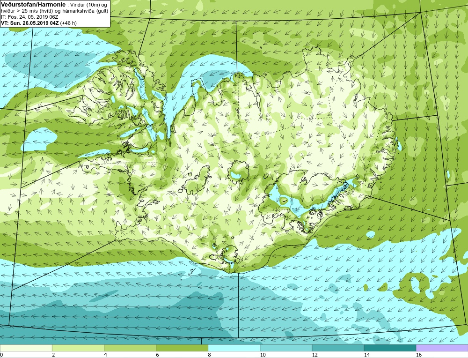Viewport: 468px width, 358px height.
Task: Click the dark teal 14–16 m/s legend swatch
Action: tap(389, 348)
